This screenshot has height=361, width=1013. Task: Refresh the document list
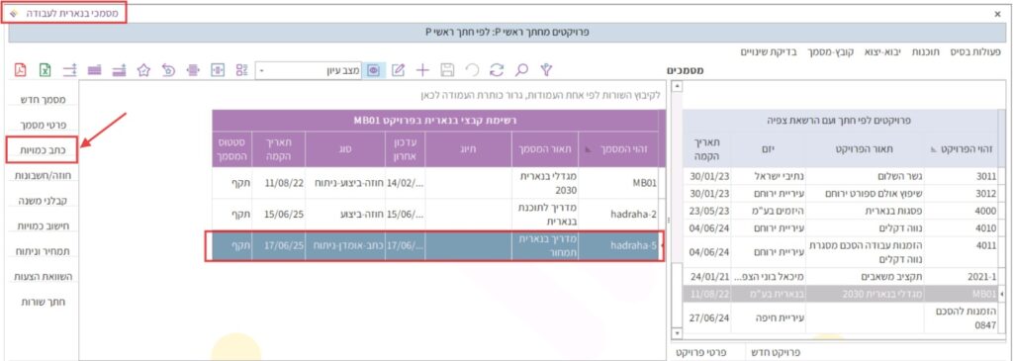(x=497, y=70)
